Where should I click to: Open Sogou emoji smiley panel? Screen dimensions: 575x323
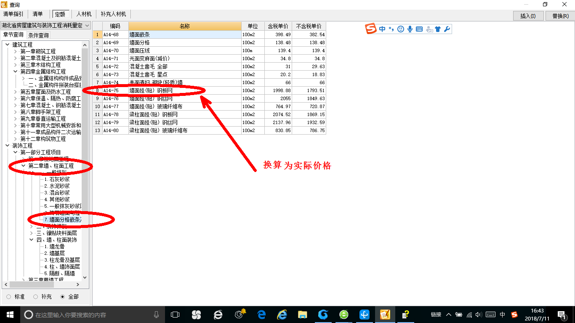(400, 29)
